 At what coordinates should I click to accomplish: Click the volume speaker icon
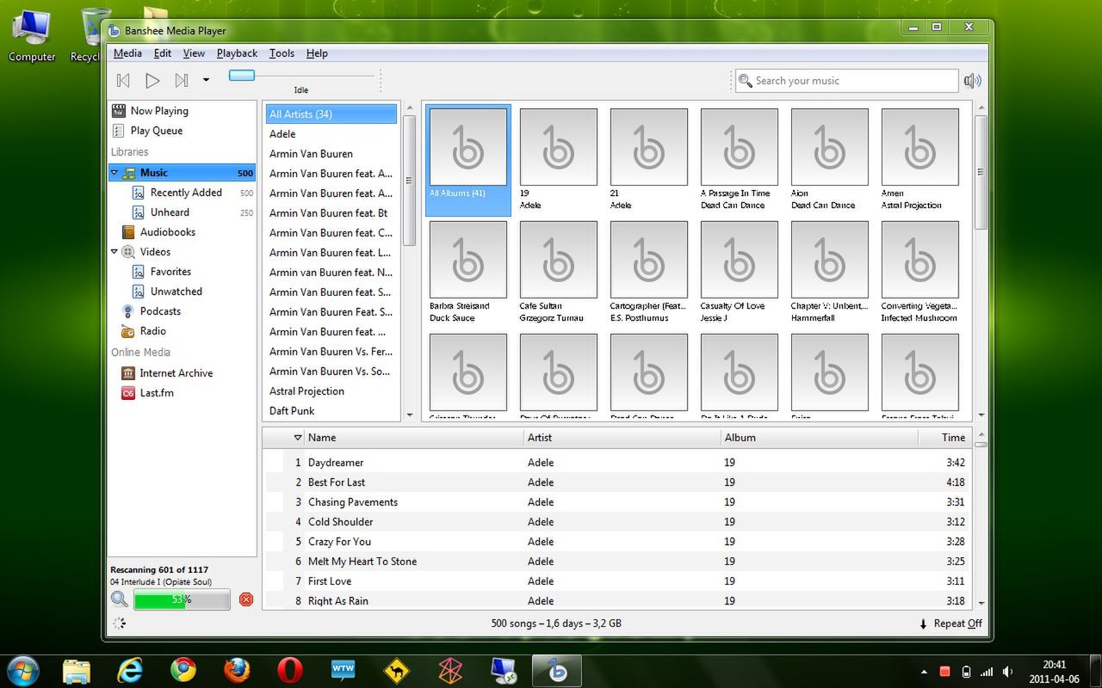pos(973,81)
